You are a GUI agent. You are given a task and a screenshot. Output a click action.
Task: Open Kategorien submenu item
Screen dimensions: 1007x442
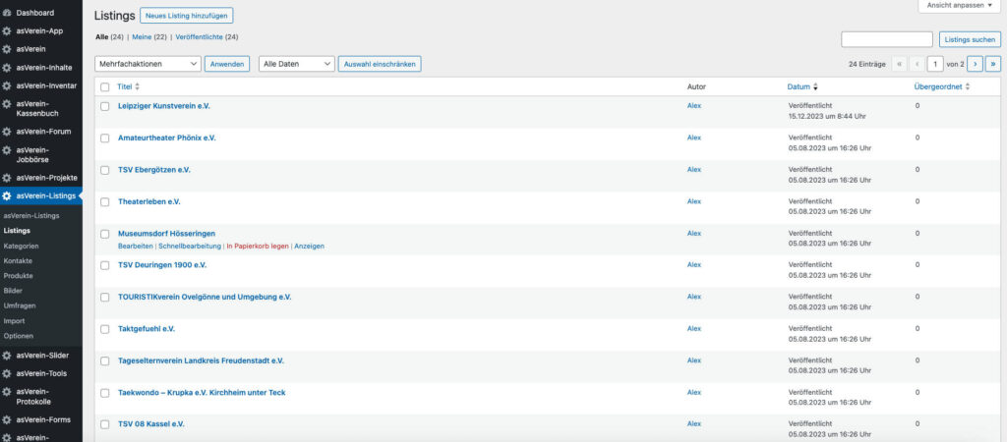(22, 246)
